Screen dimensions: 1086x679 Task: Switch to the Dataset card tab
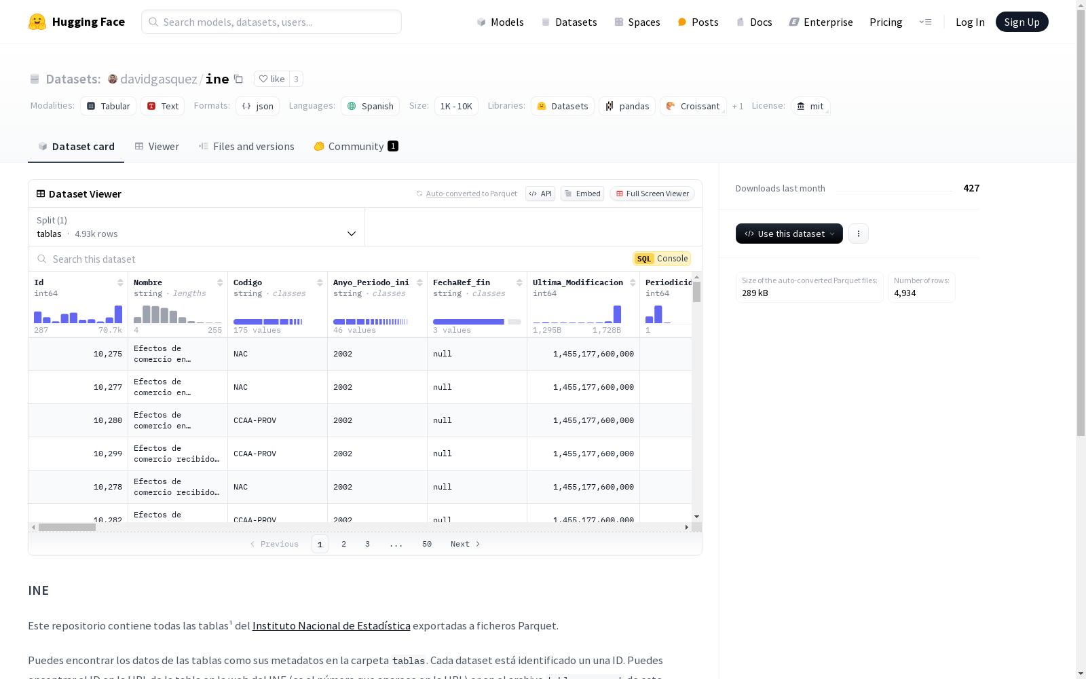click(76, 147)
